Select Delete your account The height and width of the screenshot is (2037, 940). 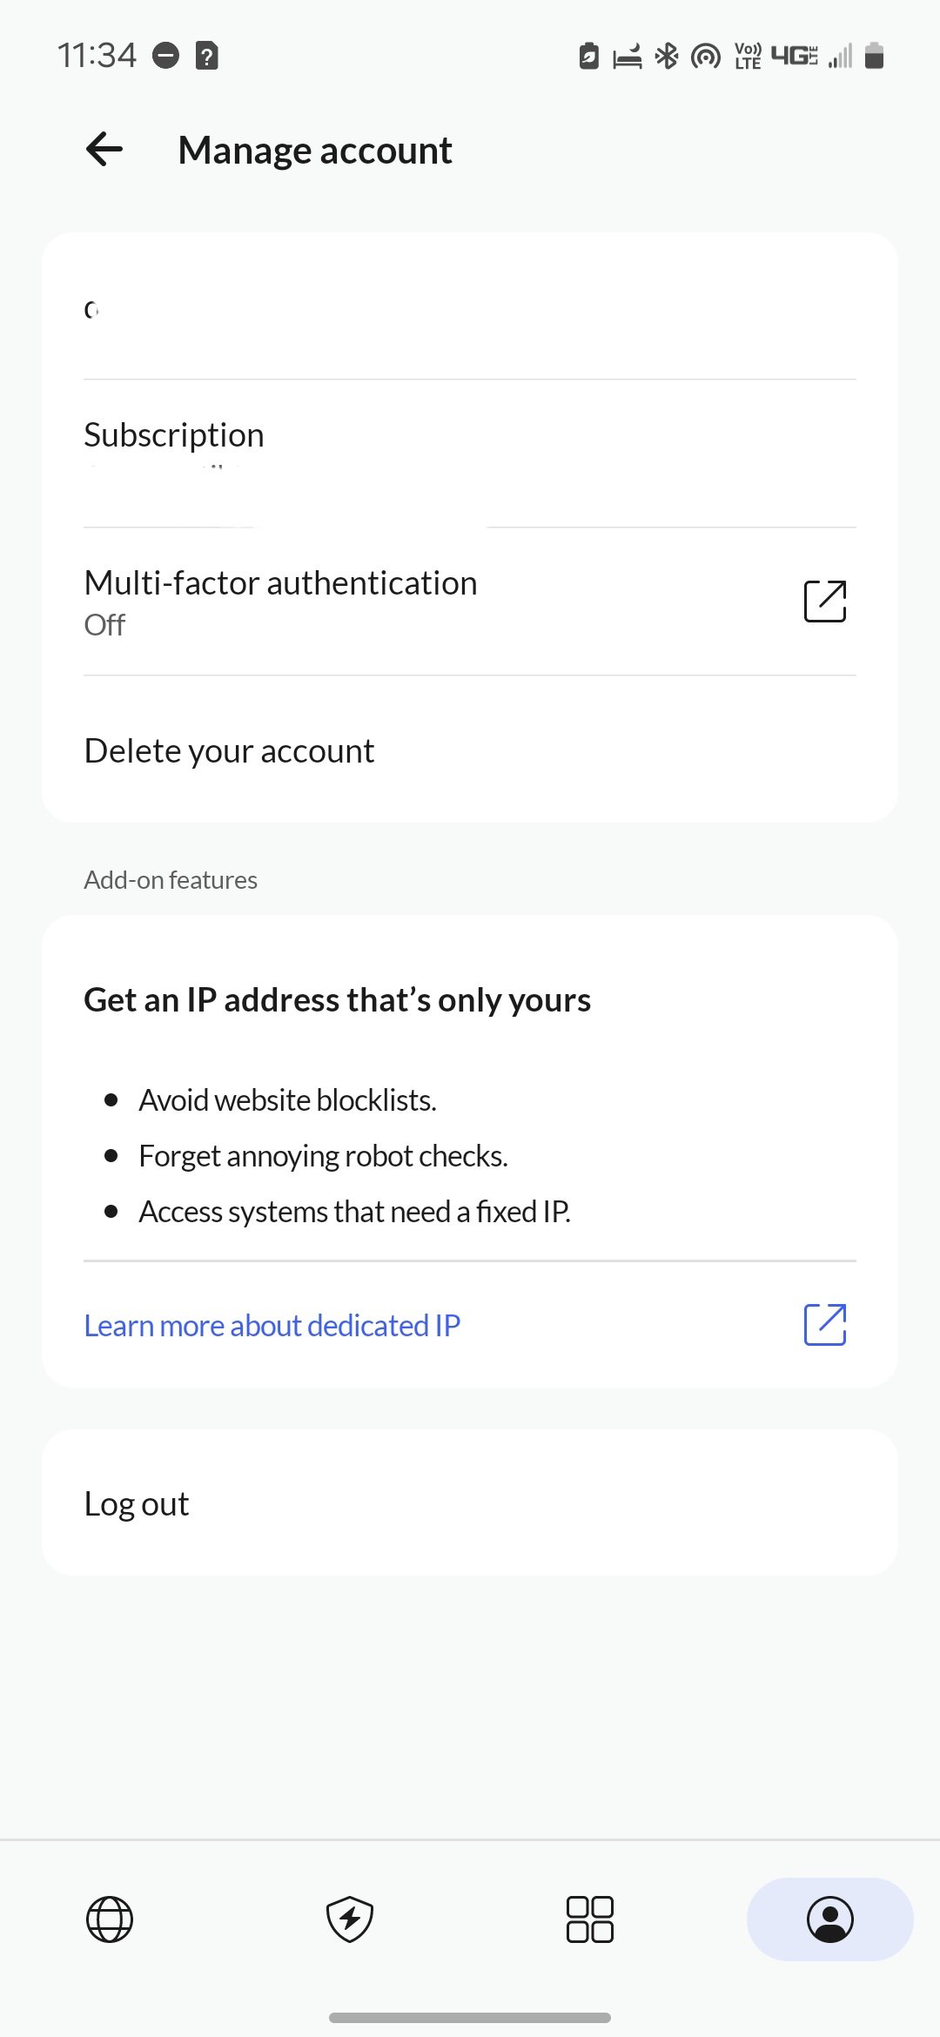(470, 750)
